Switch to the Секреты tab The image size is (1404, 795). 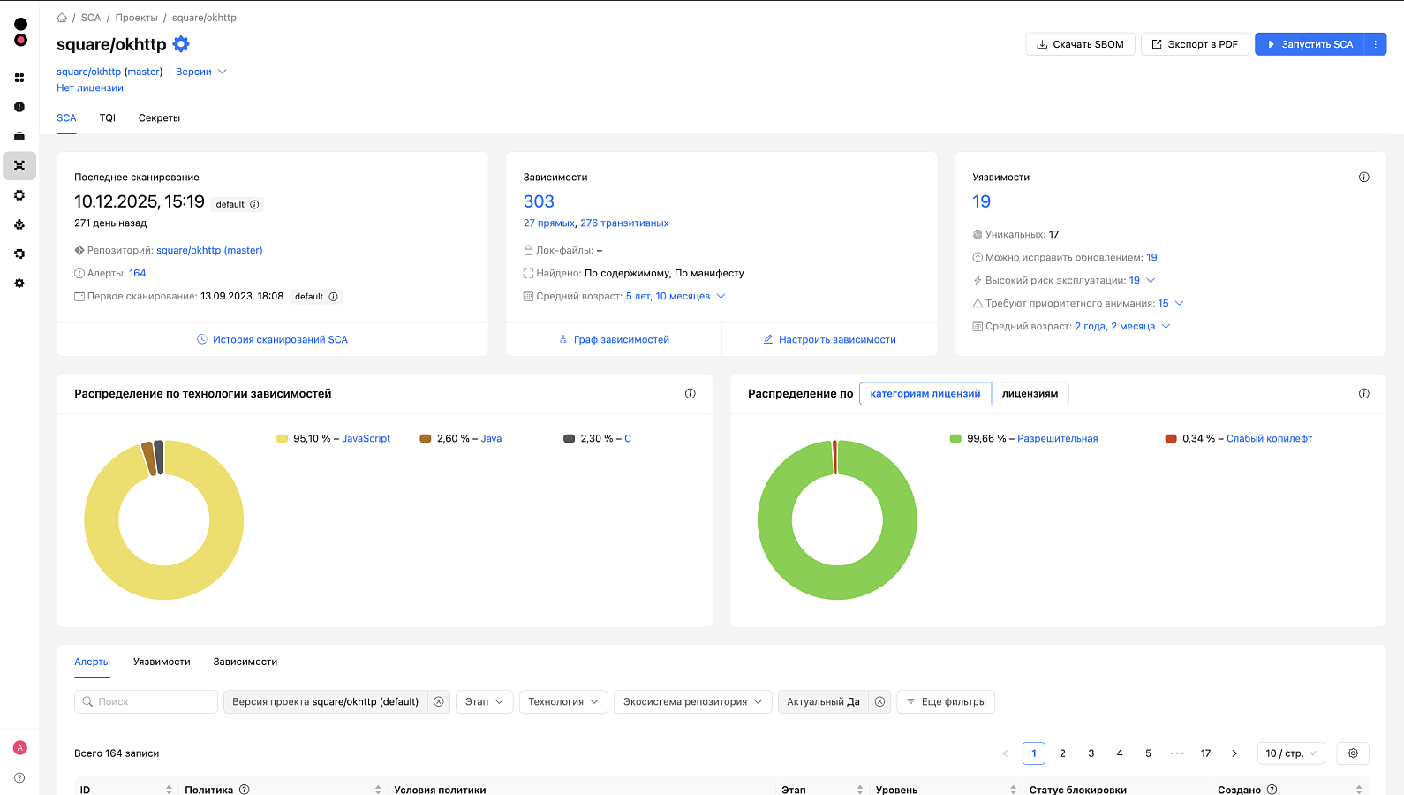pyautogui.click(x=159, y=118)
